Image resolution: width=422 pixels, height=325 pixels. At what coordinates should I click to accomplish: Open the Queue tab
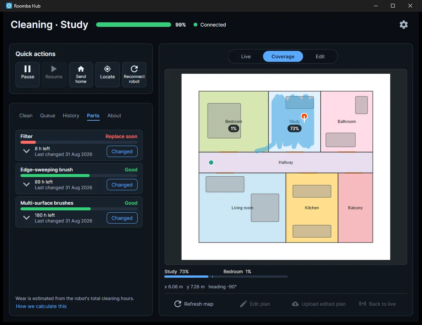tap(48, 115)
